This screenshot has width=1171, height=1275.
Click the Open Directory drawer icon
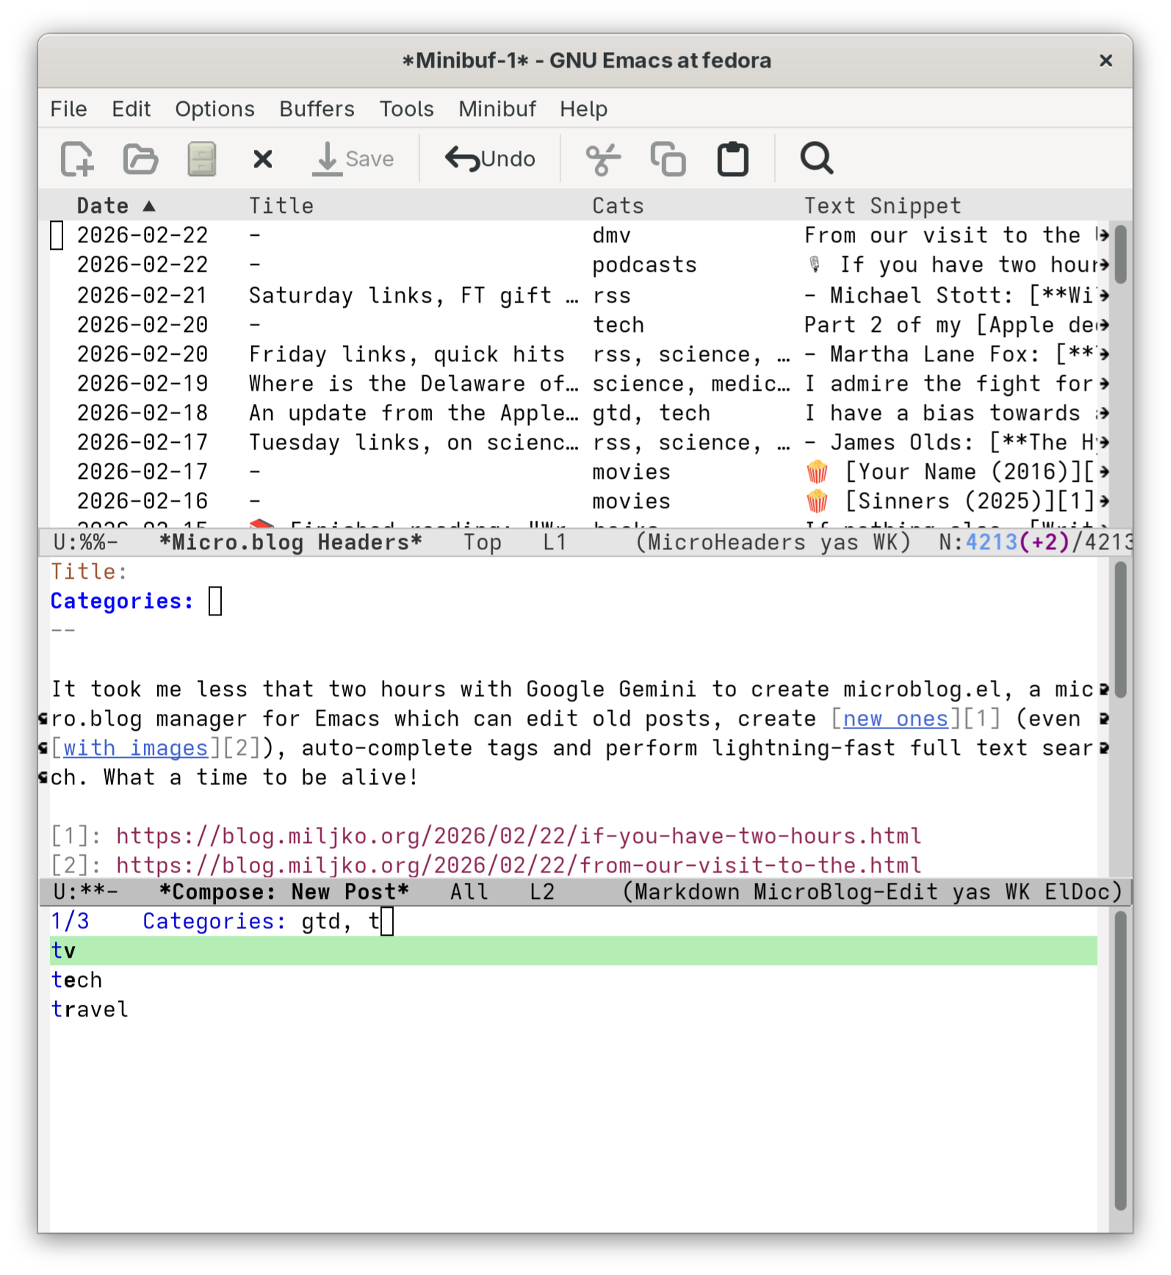[x=201, y=159]
